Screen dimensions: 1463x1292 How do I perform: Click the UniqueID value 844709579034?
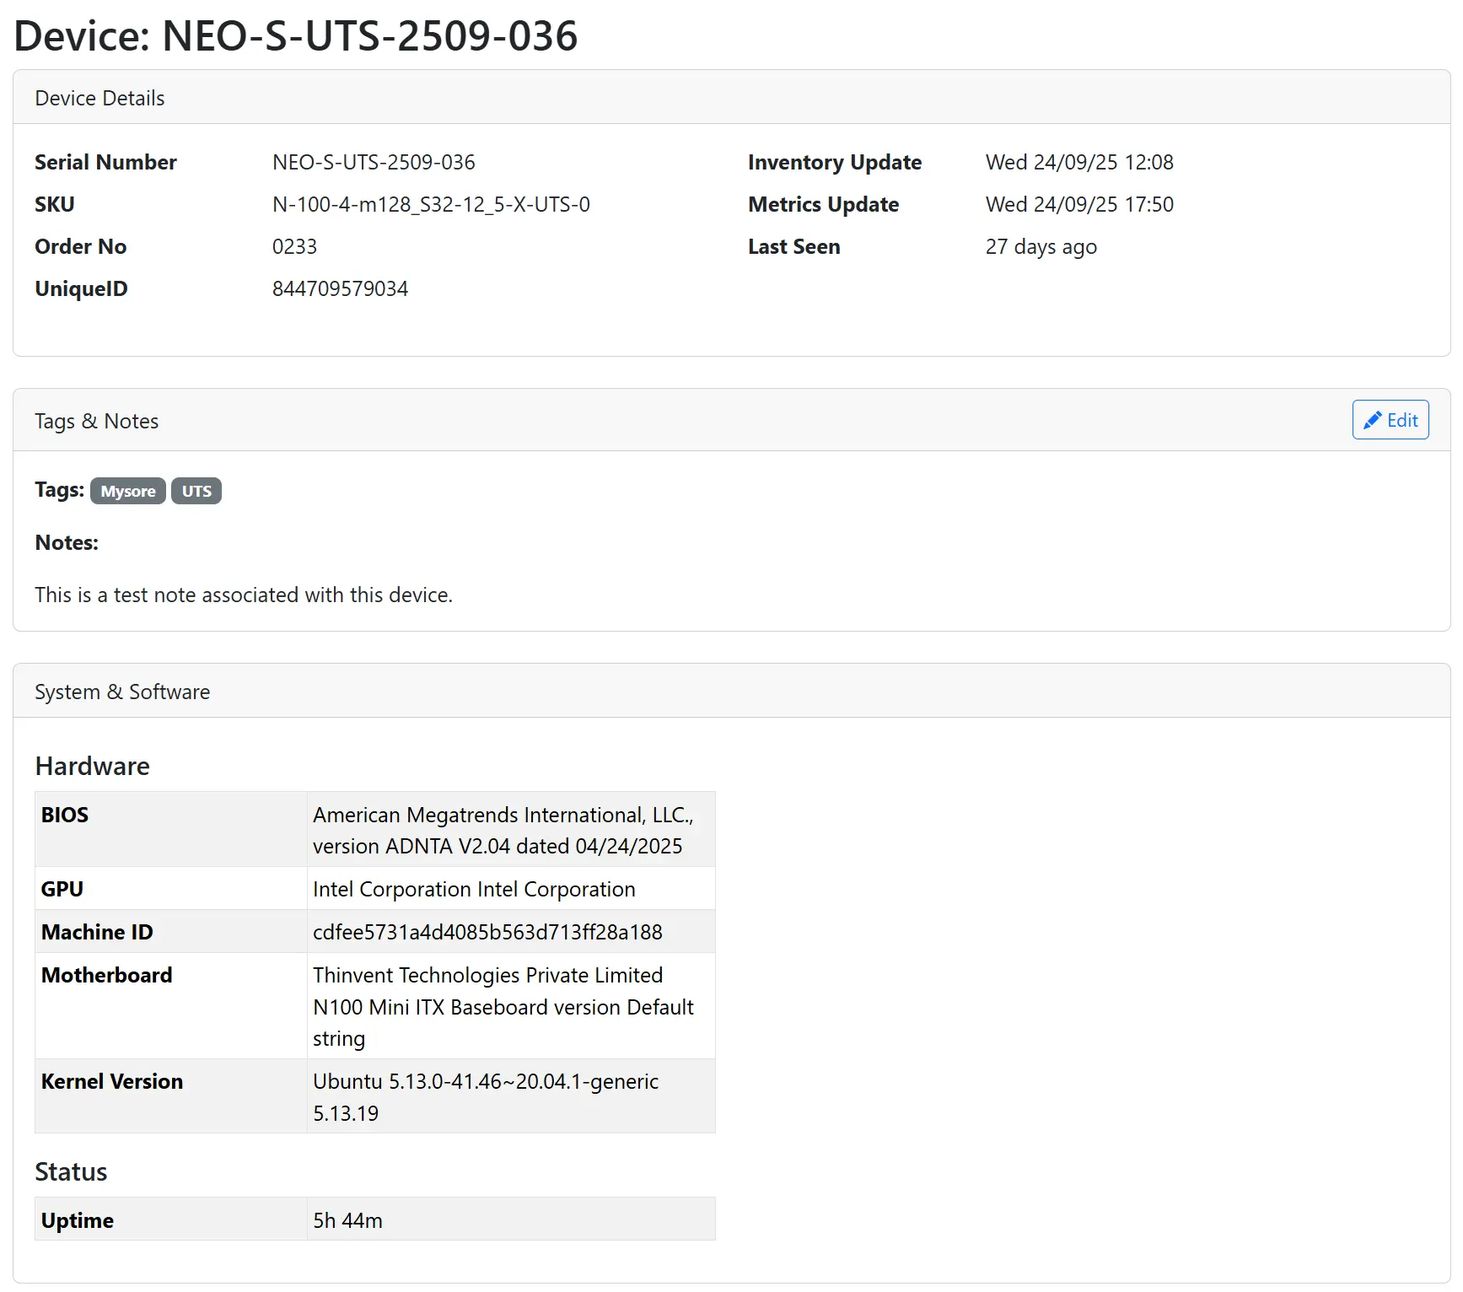pos(340,288)
